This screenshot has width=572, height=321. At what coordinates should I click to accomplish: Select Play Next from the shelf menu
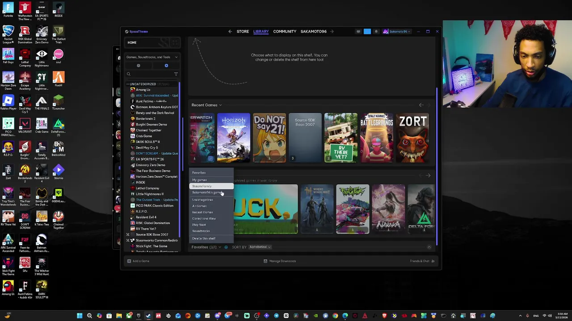point(211,225)
